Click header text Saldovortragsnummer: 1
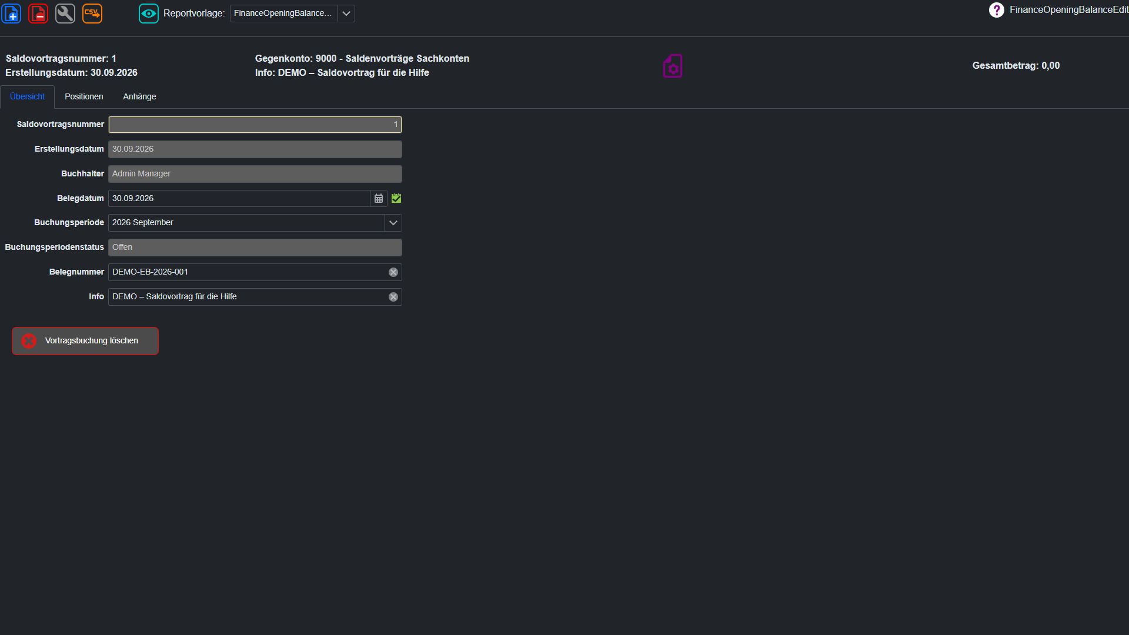This screenshot has height=635, width=1129. 61,59
